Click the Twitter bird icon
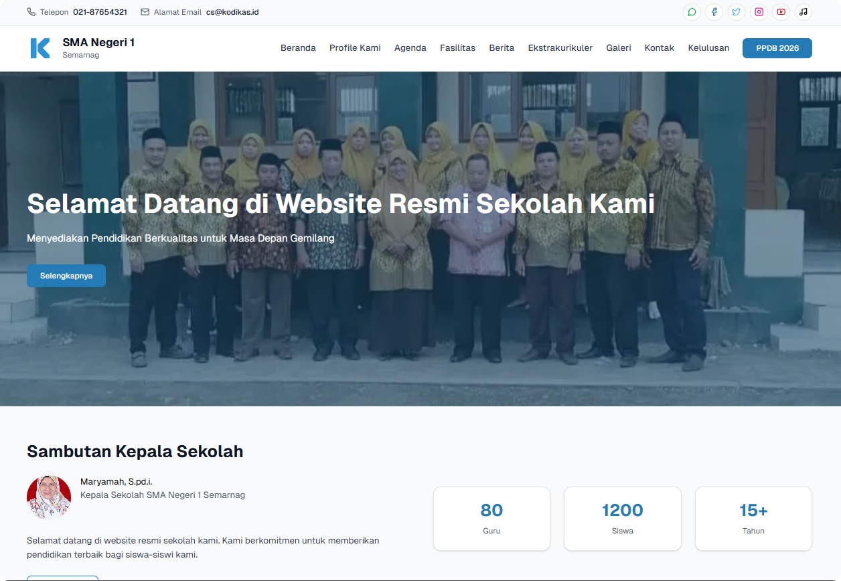The image size is (841, 581). [x=737, y=12]
